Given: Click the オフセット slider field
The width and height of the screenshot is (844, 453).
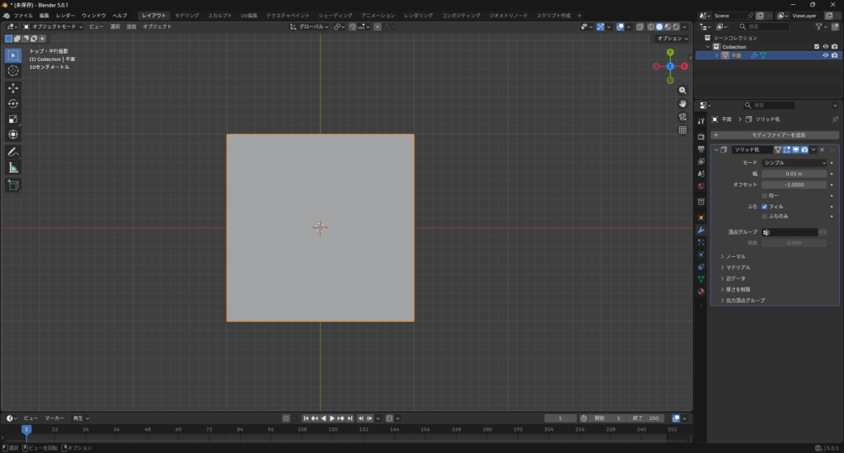Looking at the screenshot, I should point(794,184).
